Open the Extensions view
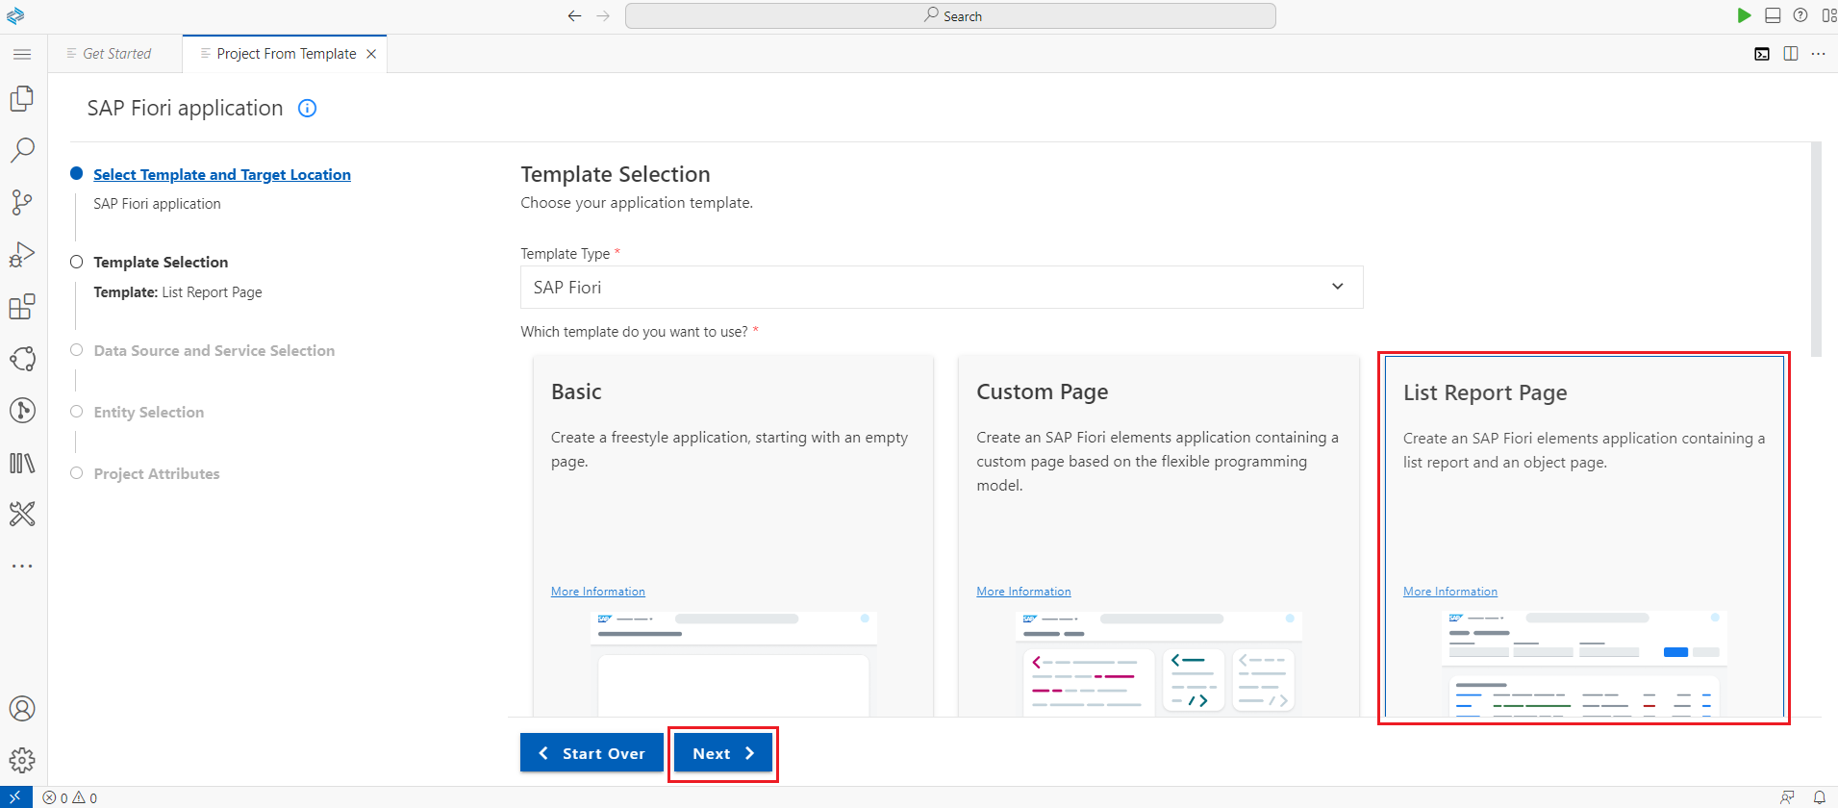1838x808 pixels. [x=22, y=307]
